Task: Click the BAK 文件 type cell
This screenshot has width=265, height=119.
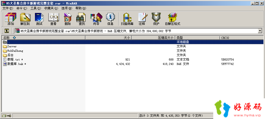Action: click(x=183, y=64)
